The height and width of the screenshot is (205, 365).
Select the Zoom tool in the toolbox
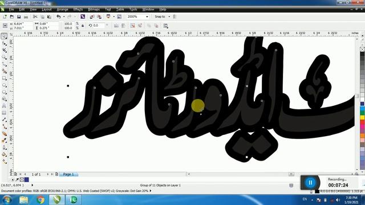4,57
